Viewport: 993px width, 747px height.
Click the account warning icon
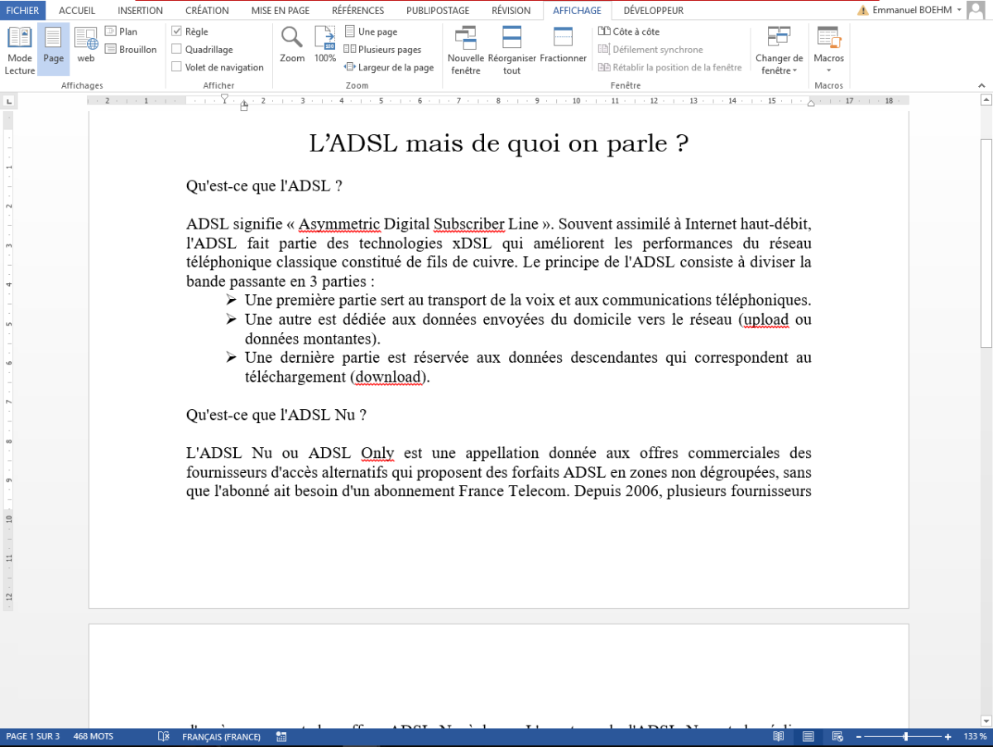tap(864, 11)
